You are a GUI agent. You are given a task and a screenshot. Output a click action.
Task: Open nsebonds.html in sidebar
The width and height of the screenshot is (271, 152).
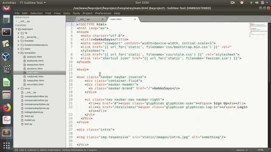(35, 76)
